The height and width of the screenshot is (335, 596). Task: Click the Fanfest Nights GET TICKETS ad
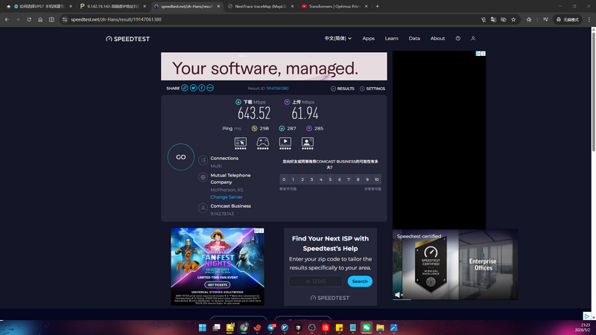pyautogui.click(x=218, y=284)
